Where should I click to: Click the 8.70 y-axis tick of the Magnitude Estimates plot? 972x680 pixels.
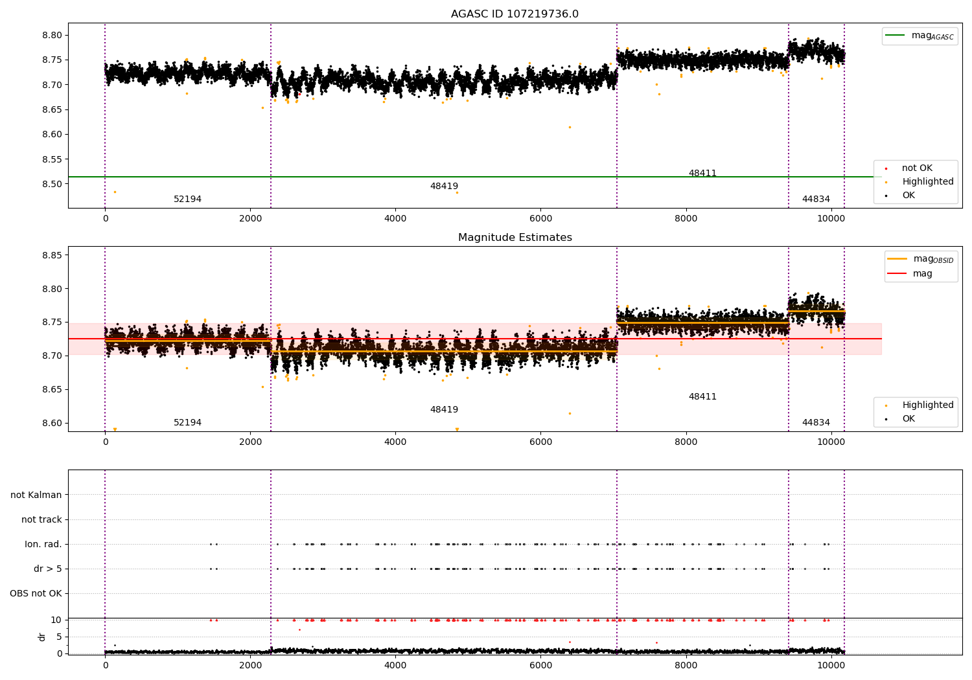(x=51, y=356)
